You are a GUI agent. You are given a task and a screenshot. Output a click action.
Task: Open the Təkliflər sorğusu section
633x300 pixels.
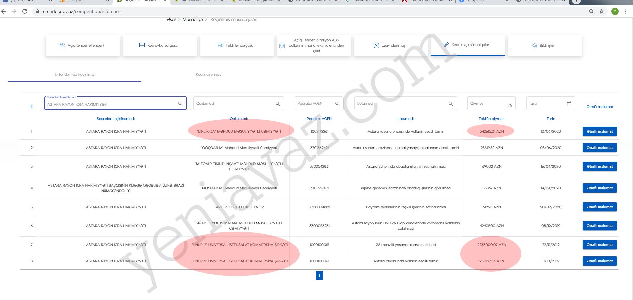tap(237, 45)
